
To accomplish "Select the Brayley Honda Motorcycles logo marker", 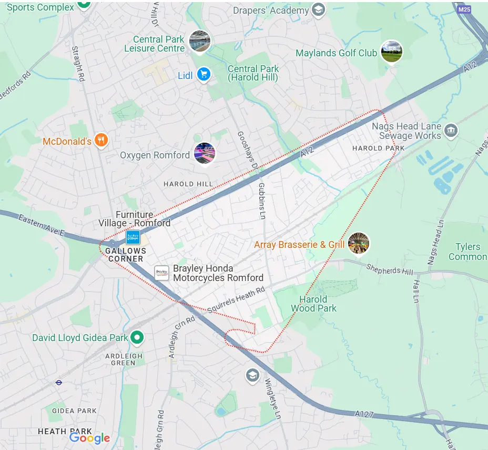I will click(x=162, y=273).
